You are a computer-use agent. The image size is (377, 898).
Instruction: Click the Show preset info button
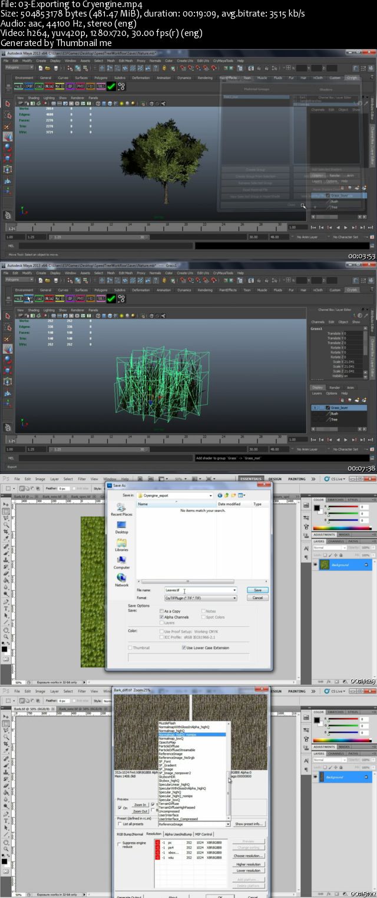(x=249, y=824)
